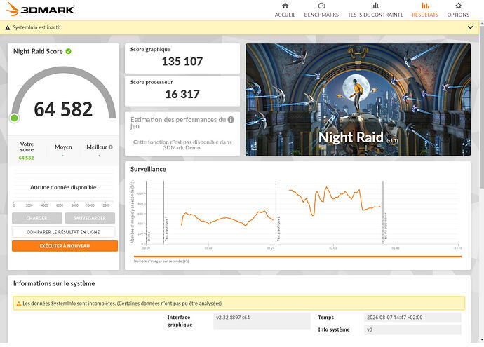Screen dimensions: 484x347
Task: Click the Score processeur label
Action: 152,82
